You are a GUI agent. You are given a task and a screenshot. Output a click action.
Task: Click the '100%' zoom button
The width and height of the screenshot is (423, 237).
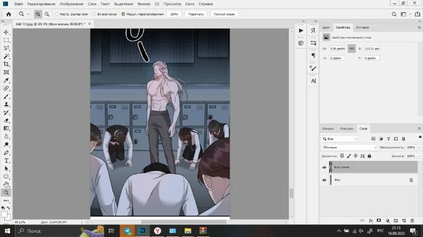[x=174, y=14]
